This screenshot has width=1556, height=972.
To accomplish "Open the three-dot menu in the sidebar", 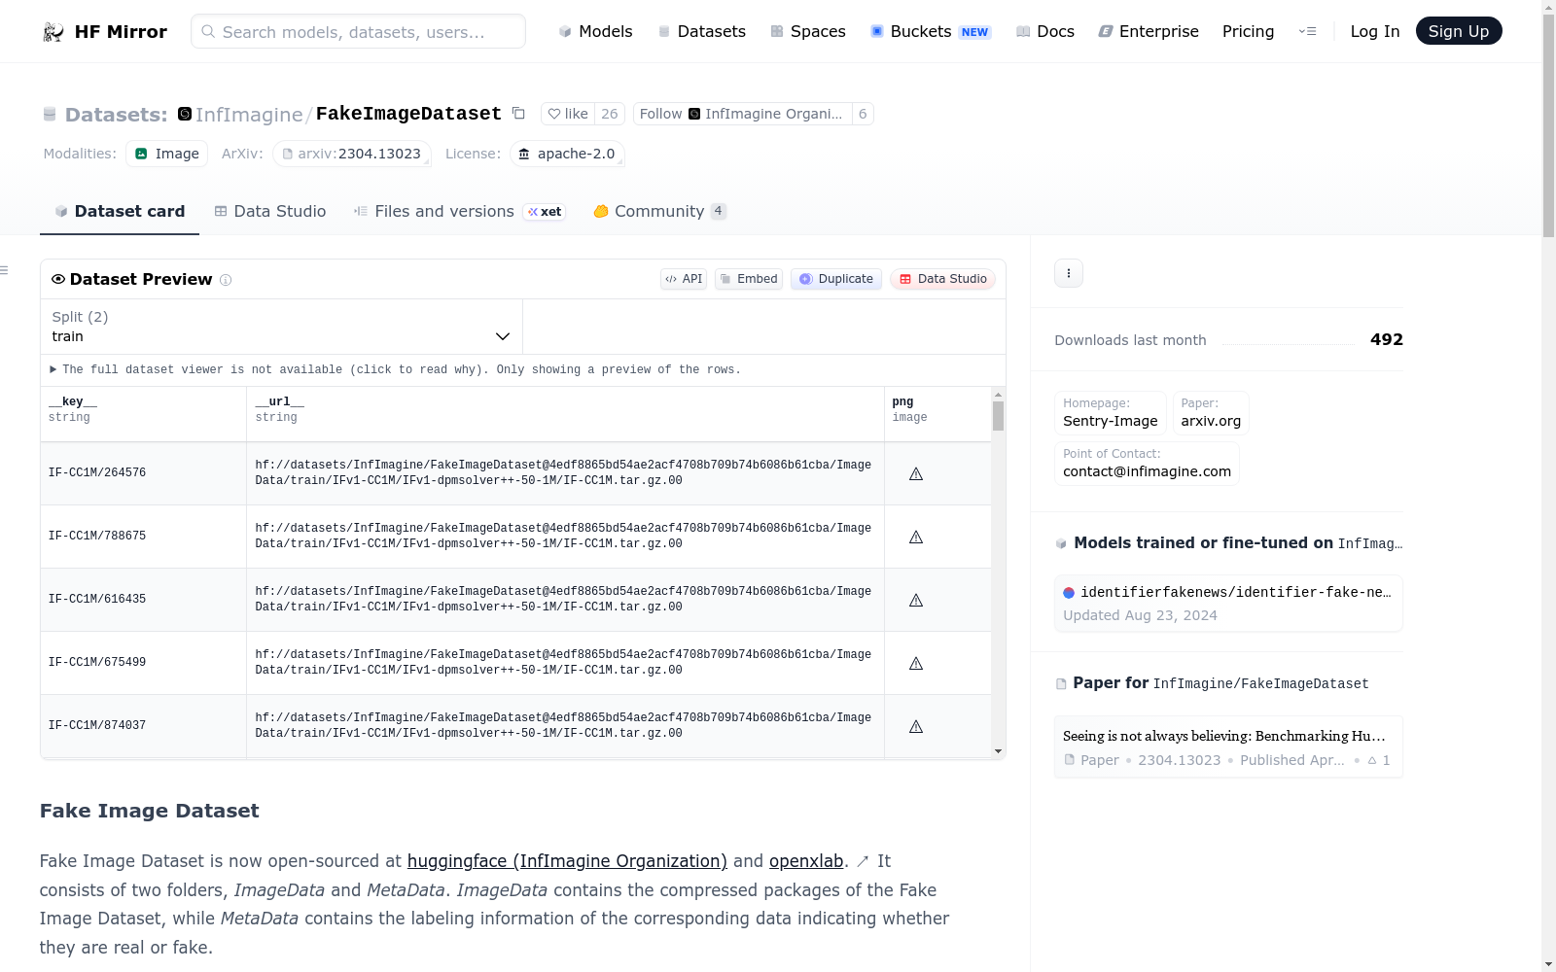I will pyautogui.click(x=1069, y=273).
